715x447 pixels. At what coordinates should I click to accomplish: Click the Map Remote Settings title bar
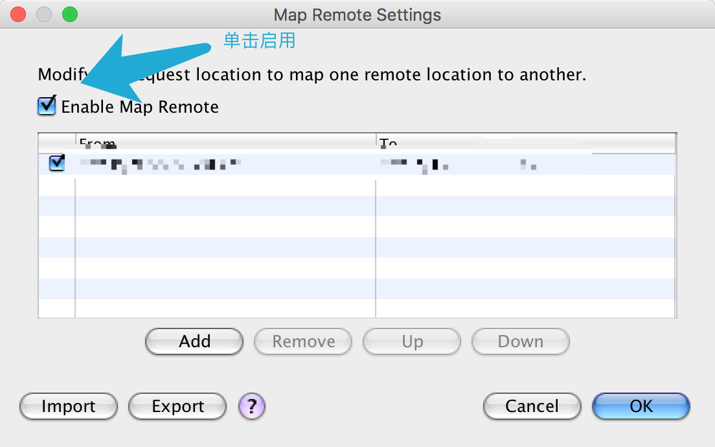coord(357,14)
